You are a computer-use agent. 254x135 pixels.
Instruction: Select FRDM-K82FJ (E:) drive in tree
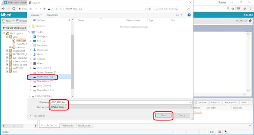tap(45, 77)
